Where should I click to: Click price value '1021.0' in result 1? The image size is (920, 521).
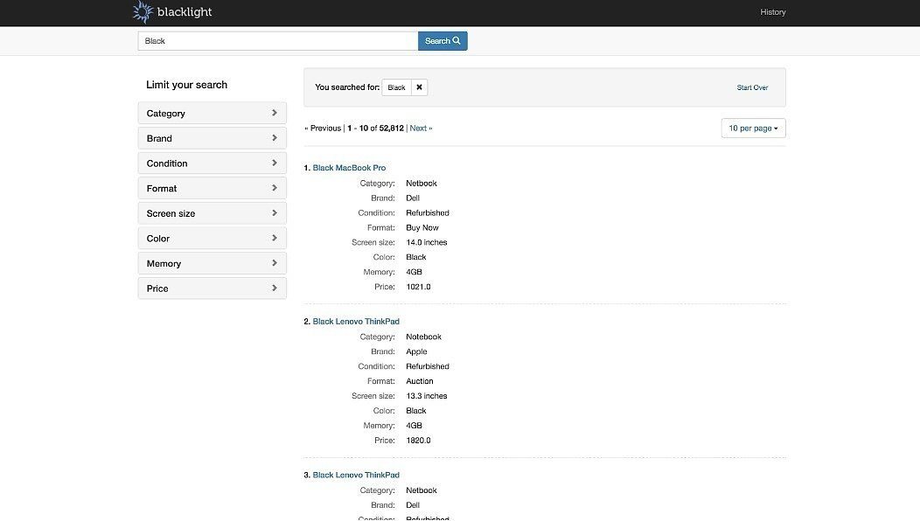point(418,287)
